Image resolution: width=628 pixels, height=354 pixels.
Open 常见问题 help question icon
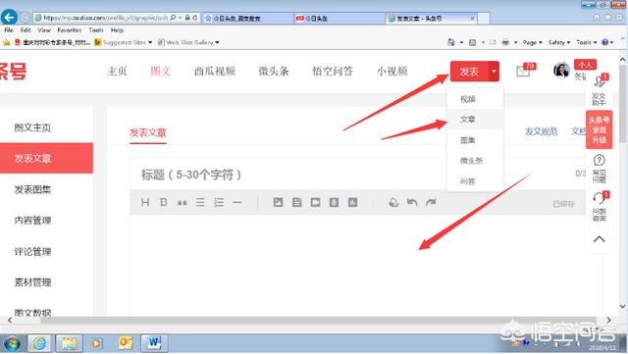click(x=600, y=169)
